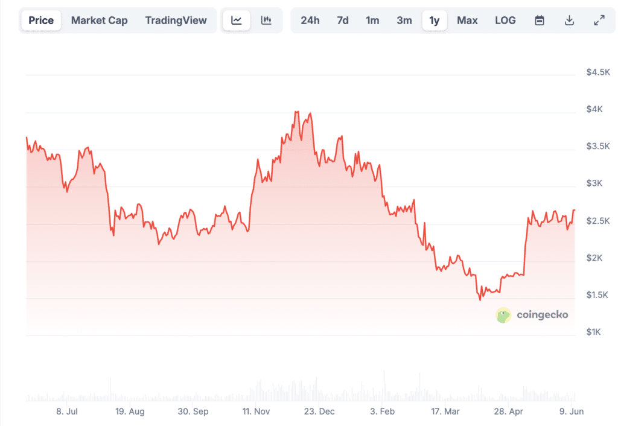Choose the 1m time range

pos(372,21)
